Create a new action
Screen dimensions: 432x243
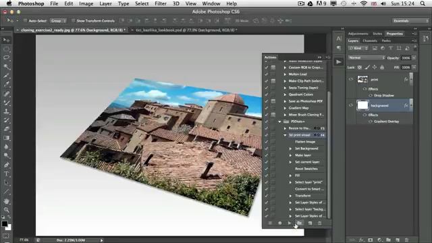[310, 223]
